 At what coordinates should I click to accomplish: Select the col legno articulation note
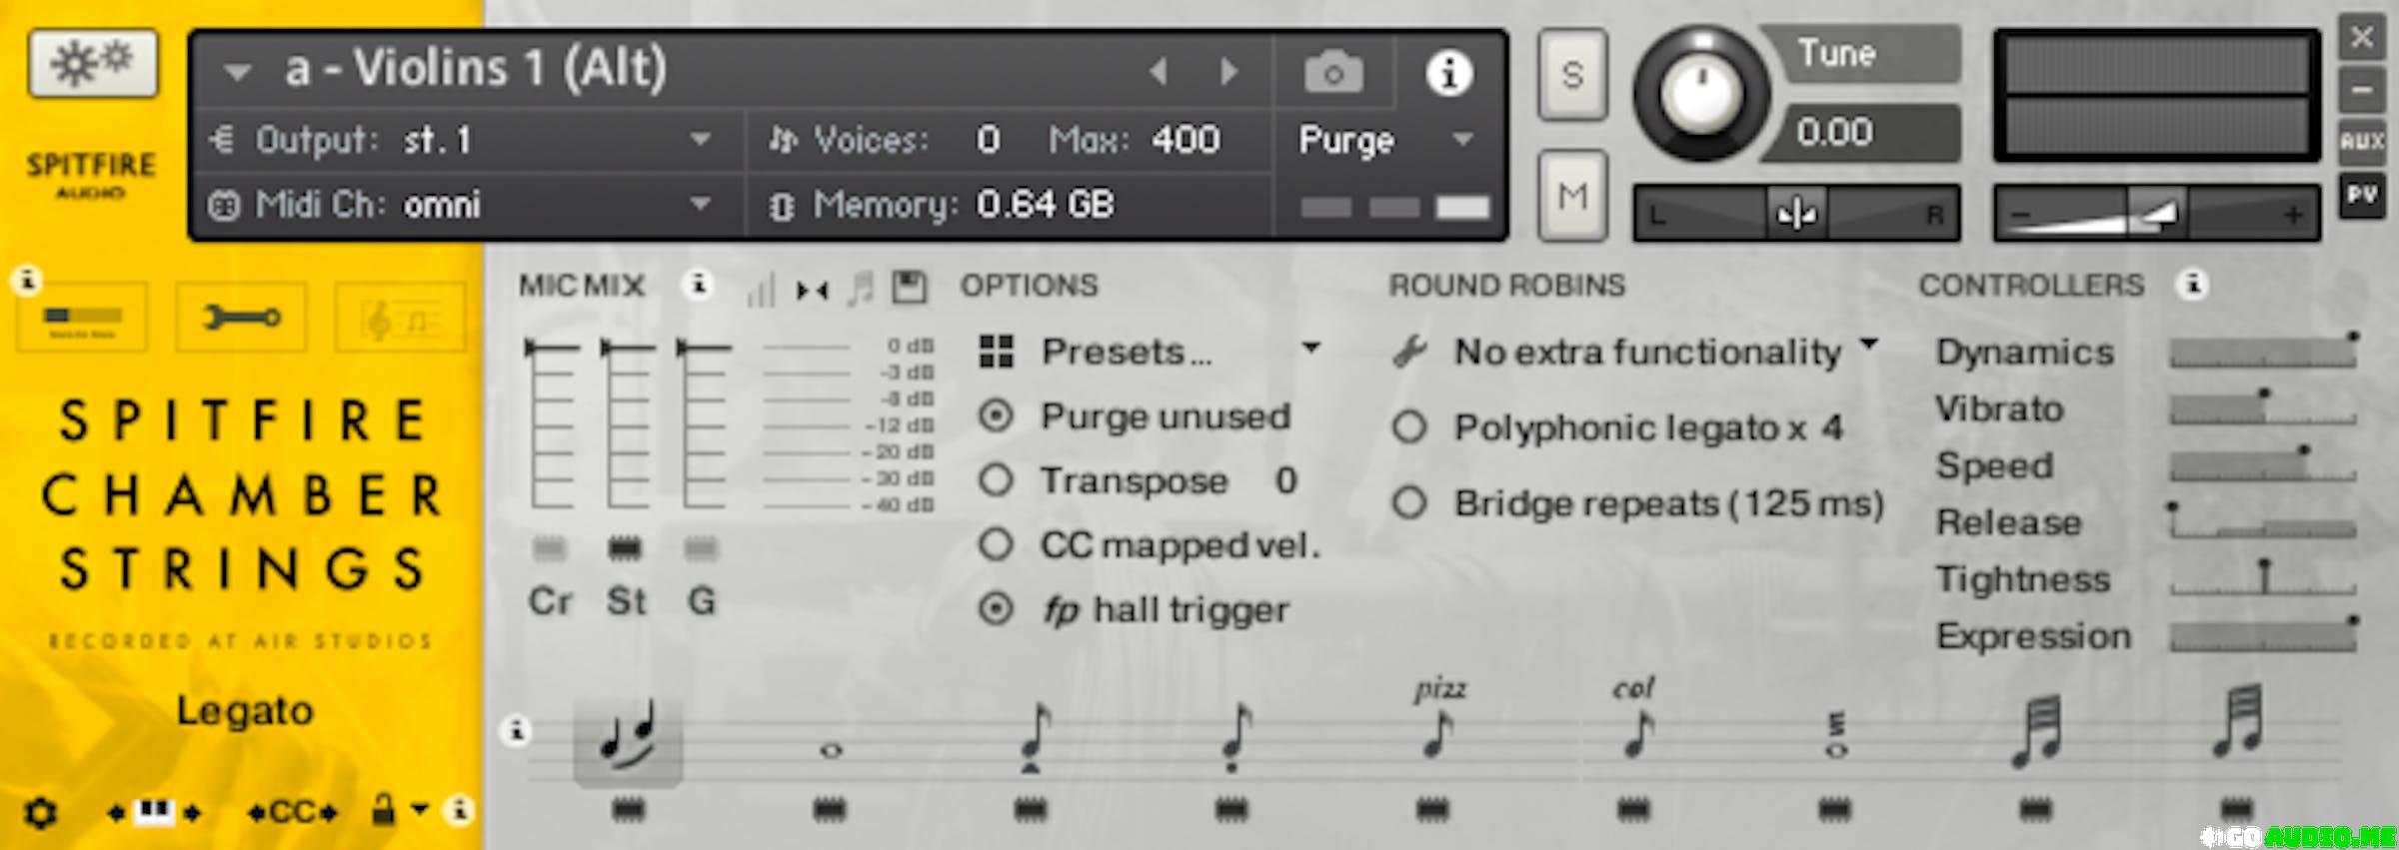(x=1636, y=734)
